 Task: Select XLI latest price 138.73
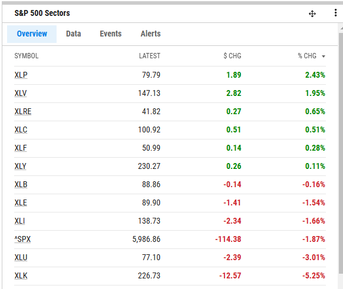point(149,221)
